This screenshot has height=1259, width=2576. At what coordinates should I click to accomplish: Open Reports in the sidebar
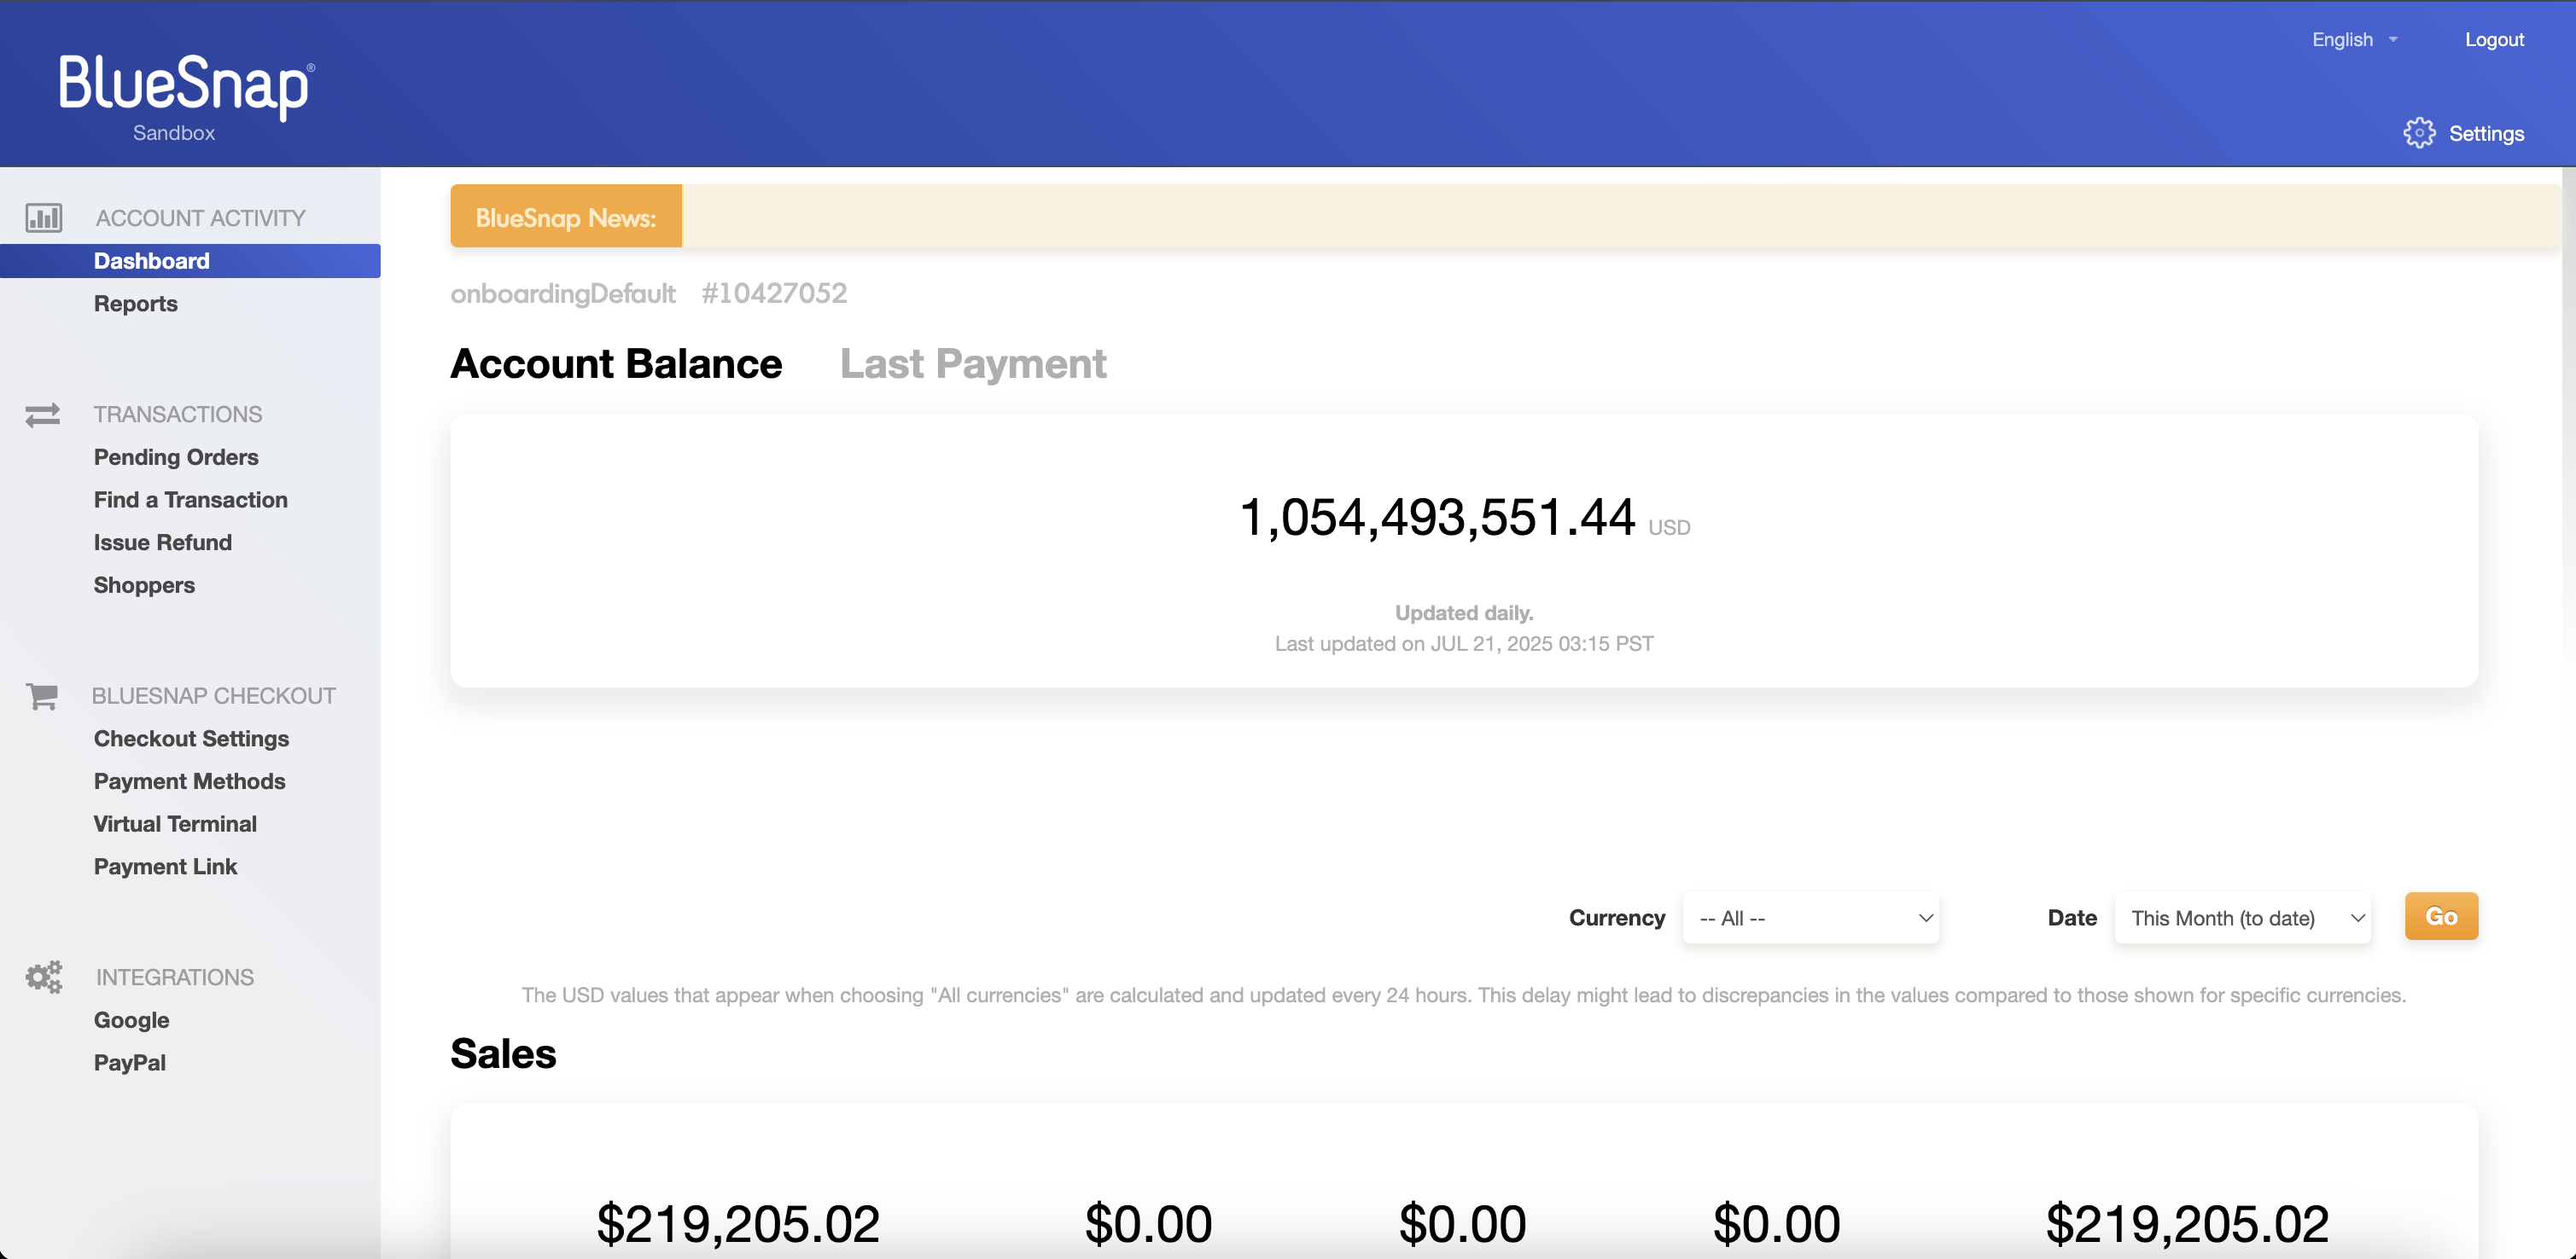(x=136, y=304)
